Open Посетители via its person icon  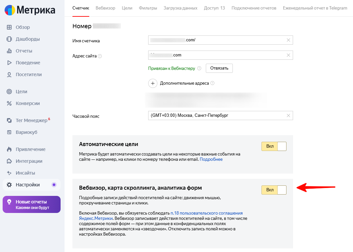(x=9, y=74)
